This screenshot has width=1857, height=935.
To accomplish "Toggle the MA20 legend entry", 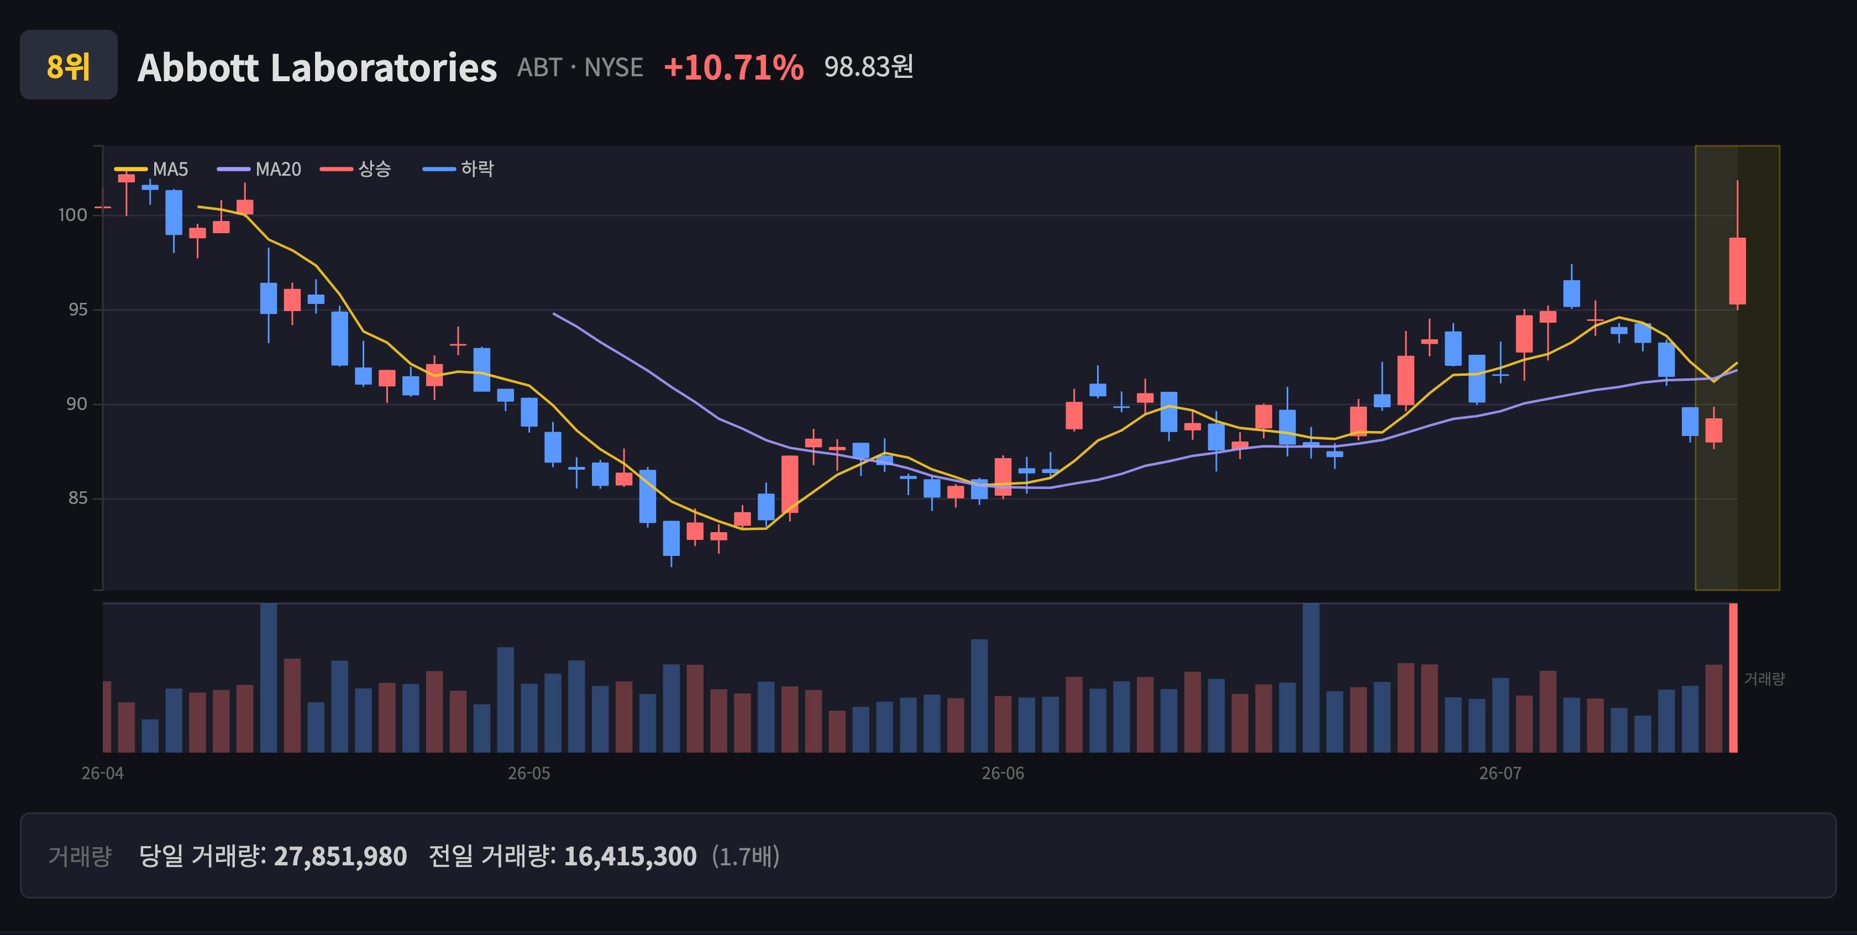I will coord(260,170).
